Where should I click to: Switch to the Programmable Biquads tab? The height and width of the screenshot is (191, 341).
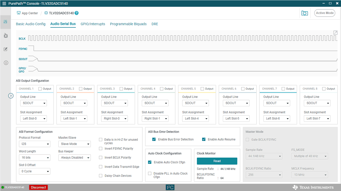pyautogui.click(x=128, y=24)
